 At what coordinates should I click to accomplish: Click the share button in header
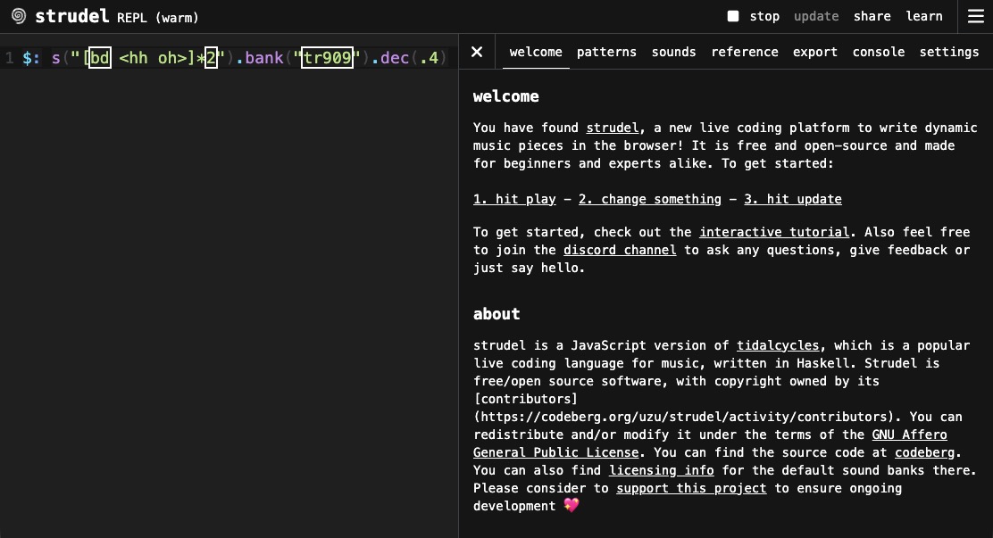point(872,16)
